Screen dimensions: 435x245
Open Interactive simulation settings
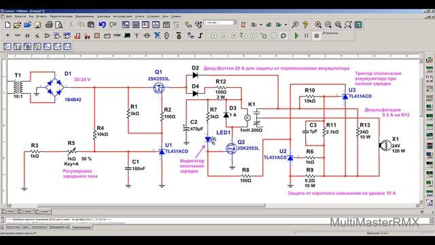pyautogui.click(x=330, y=33)
